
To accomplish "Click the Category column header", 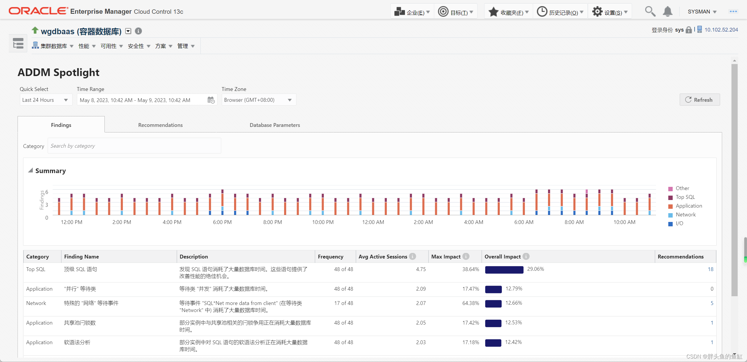I will click(42, 256).
